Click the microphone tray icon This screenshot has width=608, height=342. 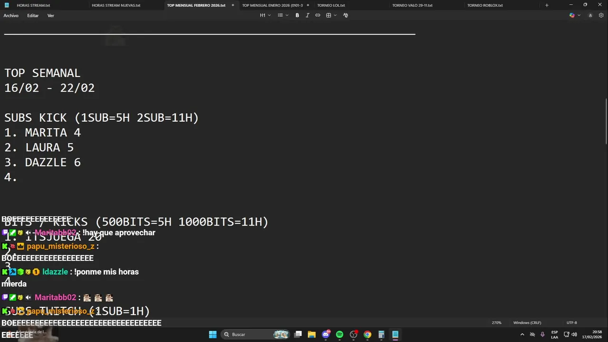(x=542, y=334)
